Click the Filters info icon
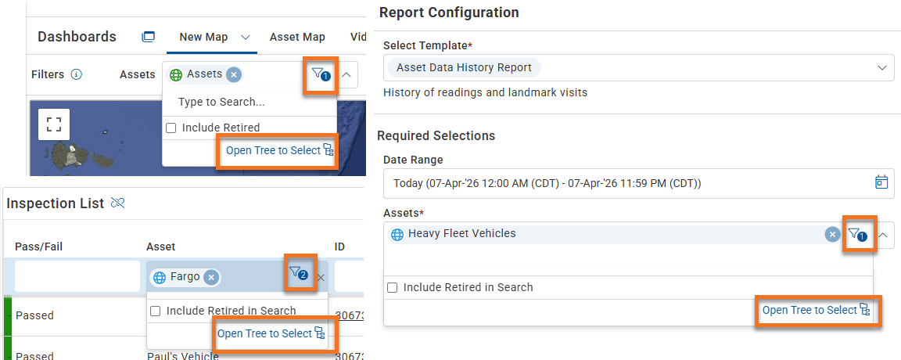The image size is (901, 360). [77, 74]
